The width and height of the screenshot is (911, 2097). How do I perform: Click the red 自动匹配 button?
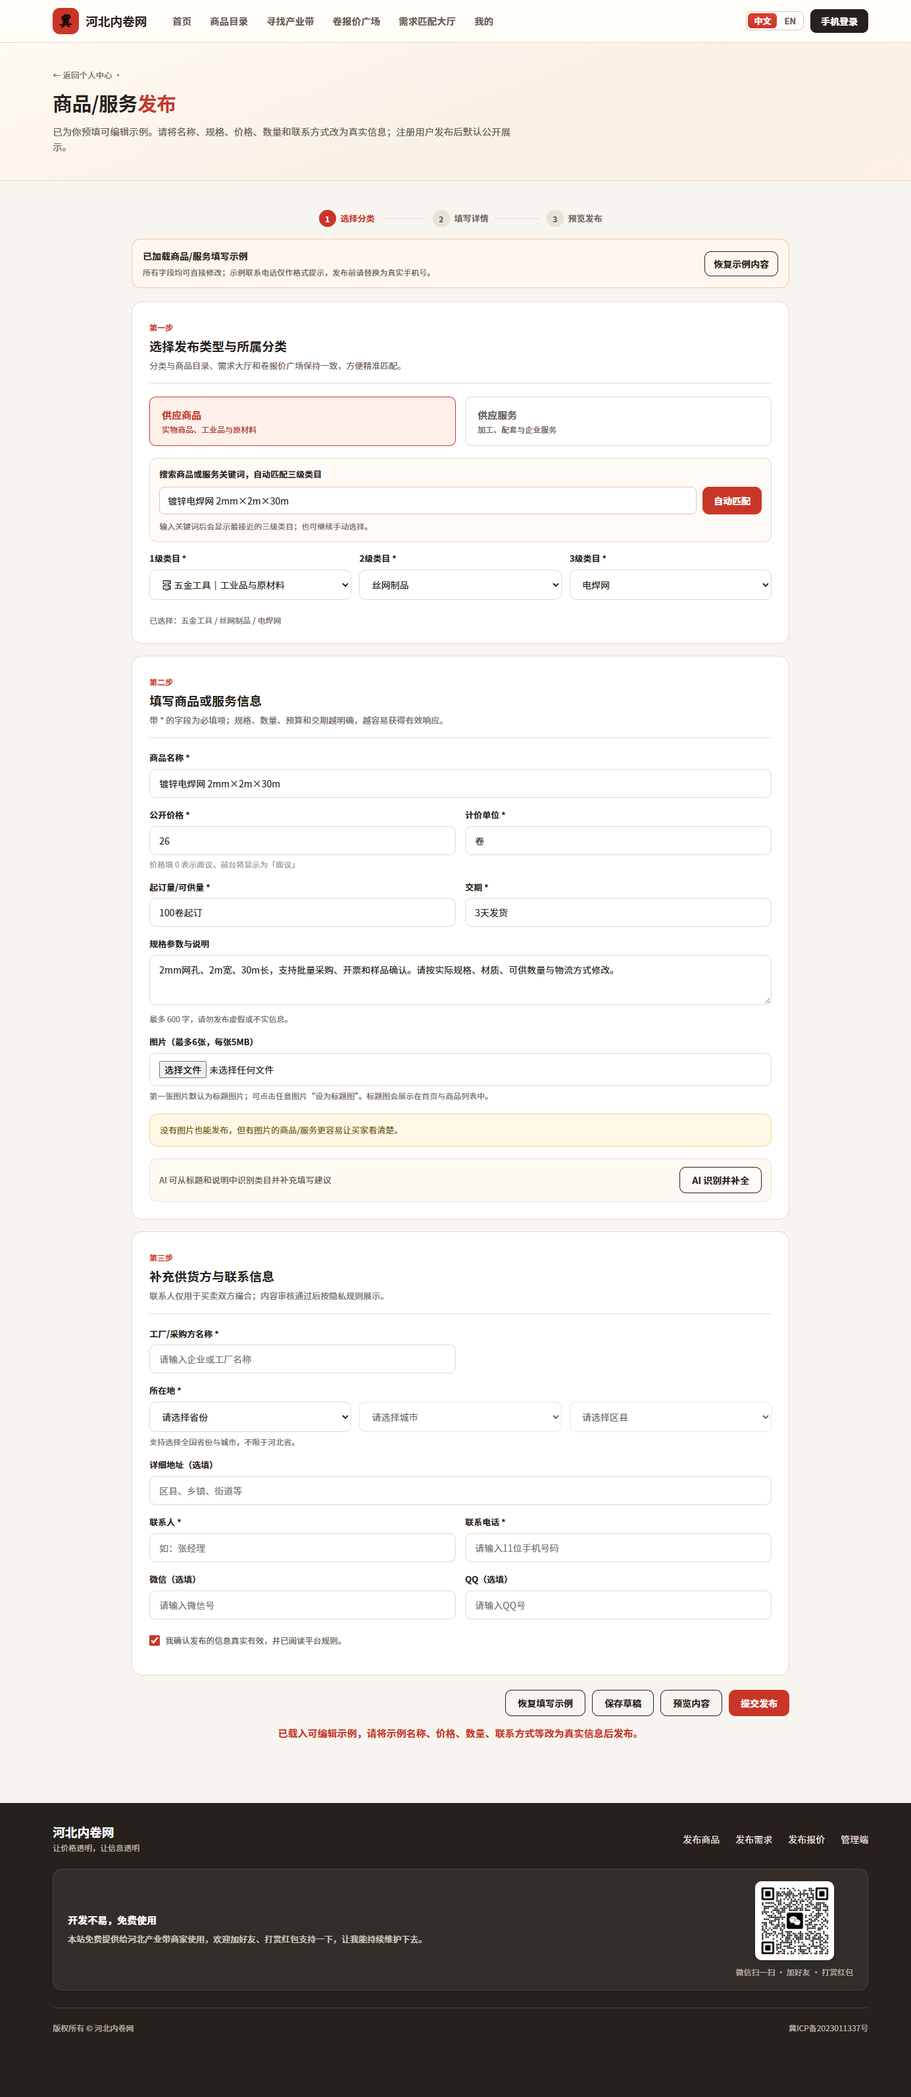click(732, 501)
